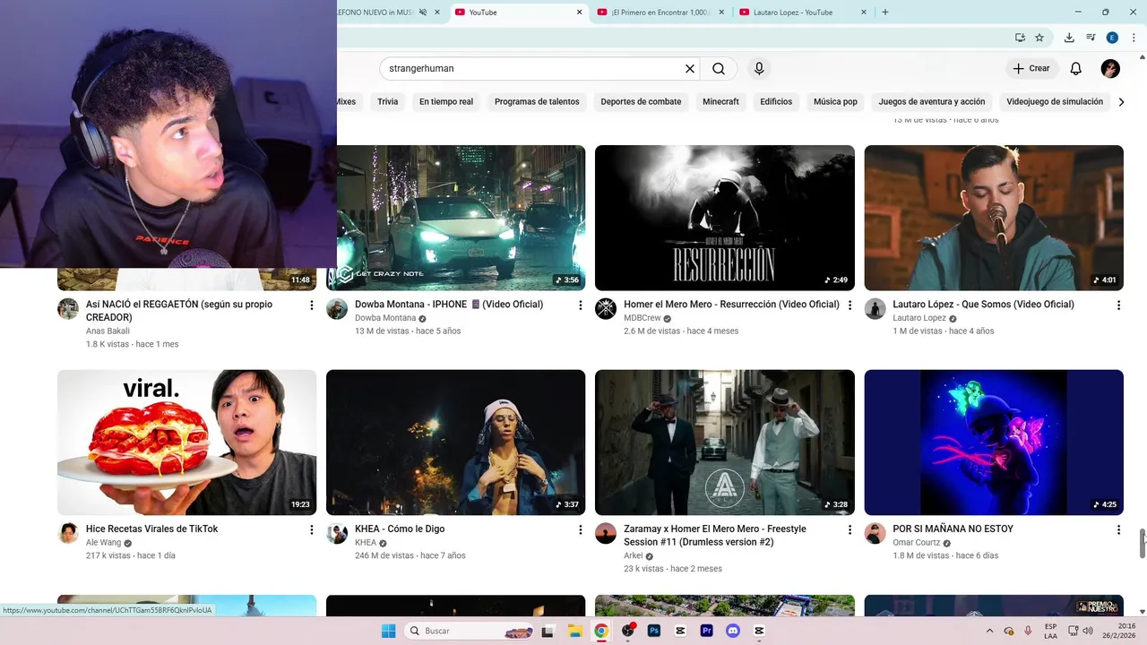Open File Explorer from the taskbar
This screenshot has width=1147, height=645.
(574, 631)
